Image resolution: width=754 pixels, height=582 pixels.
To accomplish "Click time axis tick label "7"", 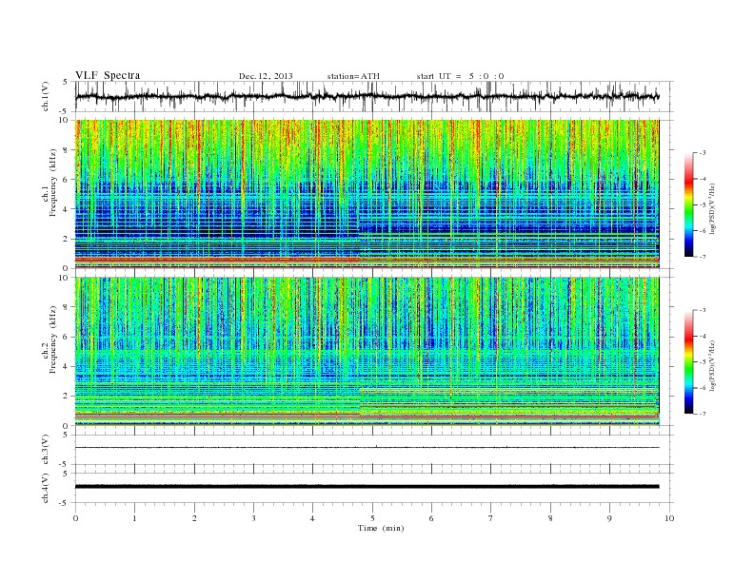I will tap(491, 518).
